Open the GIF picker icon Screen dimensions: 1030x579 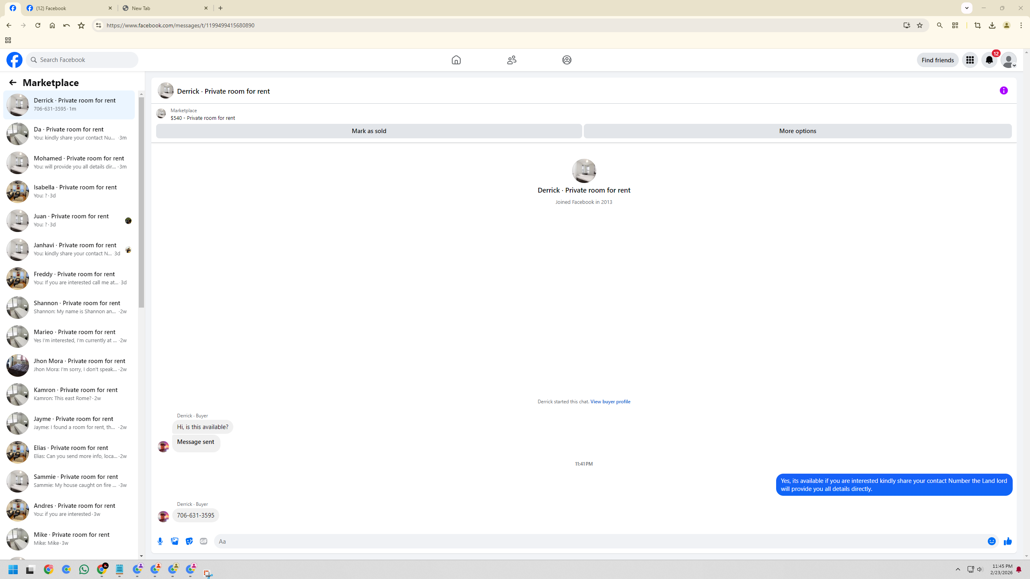(204, 541)
